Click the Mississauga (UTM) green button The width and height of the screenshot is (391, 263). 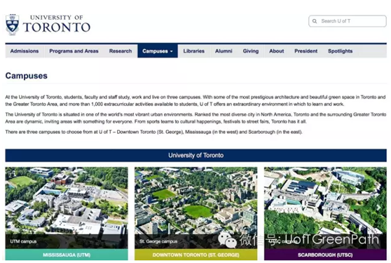[x=67, y=255]
